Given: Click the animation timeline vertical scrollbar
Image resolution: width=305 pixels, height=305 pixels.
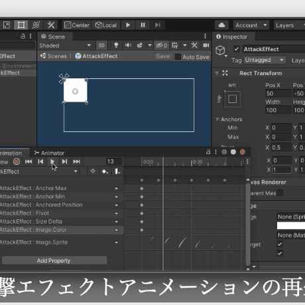Looking at the screenshot, I should (x=248, y=224).
